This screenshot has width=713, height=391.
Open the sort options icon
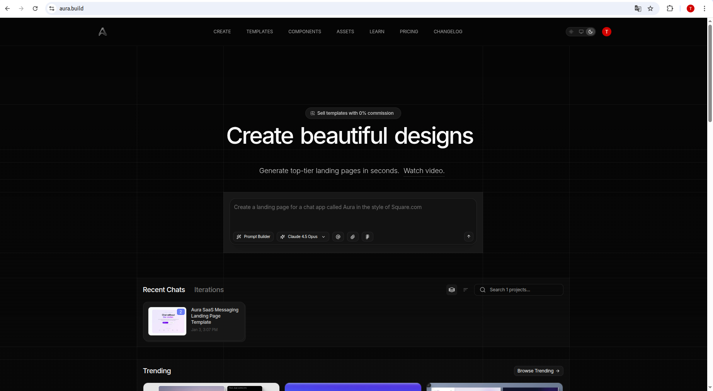point(465,289)
